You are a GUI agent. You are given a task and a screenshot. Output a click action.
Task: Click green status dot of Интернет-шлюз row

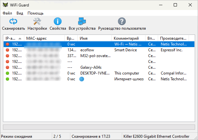point(7,79)
